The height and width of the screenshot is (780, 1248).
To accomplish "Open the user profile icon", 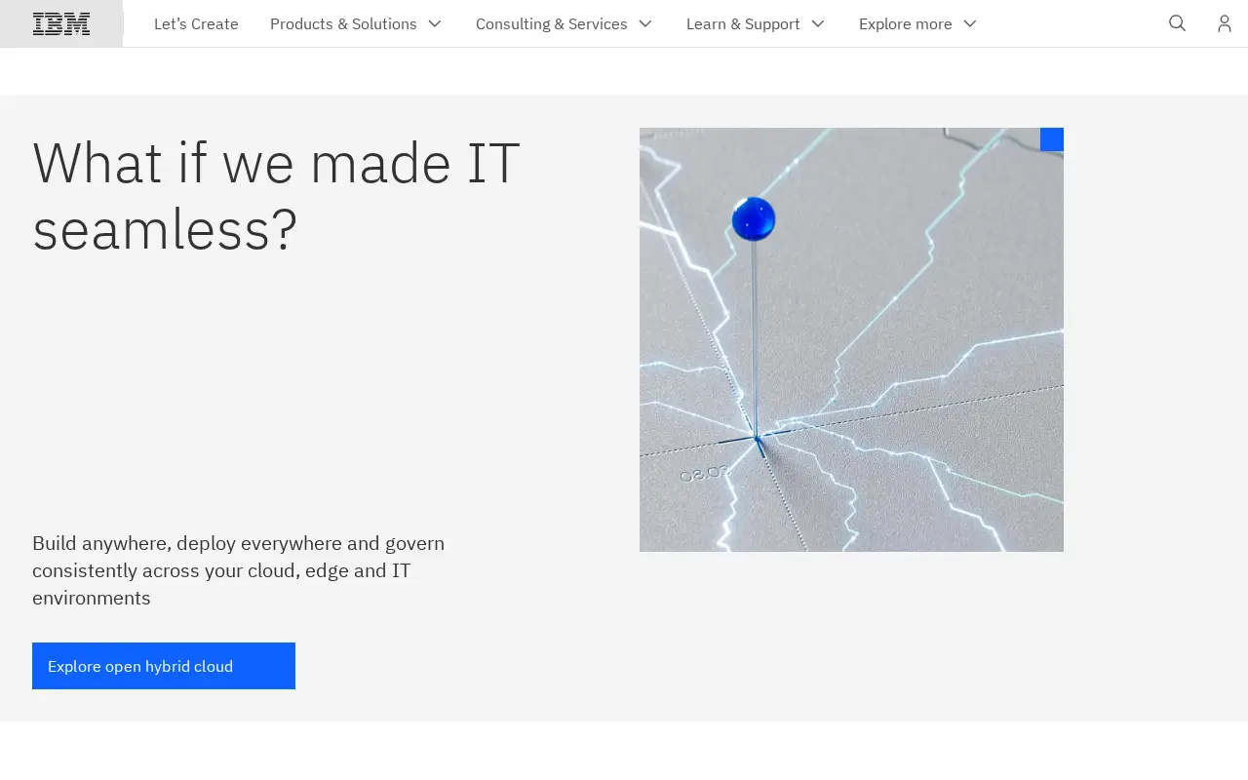I will (1225, 23).
